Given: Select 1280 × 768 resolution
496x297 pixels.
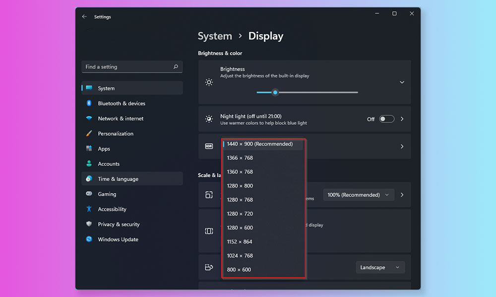Looking at the screenshot, I should coord(262,200).
